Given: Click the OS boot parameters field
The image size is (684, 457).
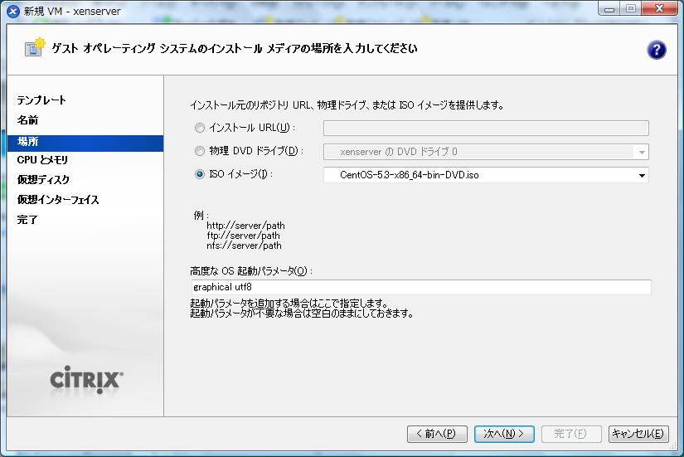Looking at the screenshot, I should pos(421,287).
